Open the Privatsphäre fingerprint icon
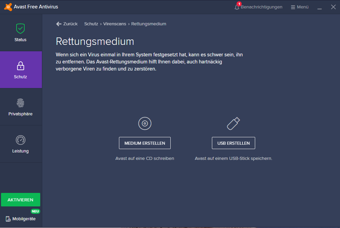The image size is (340, 228). tap(20, 103)
